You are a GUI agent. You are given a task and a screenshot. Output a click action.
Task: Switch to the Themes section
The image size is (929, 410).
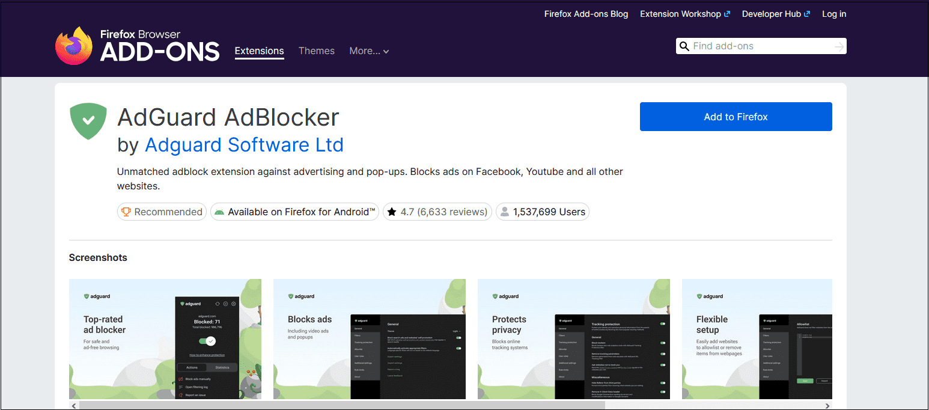click(317, 51)
